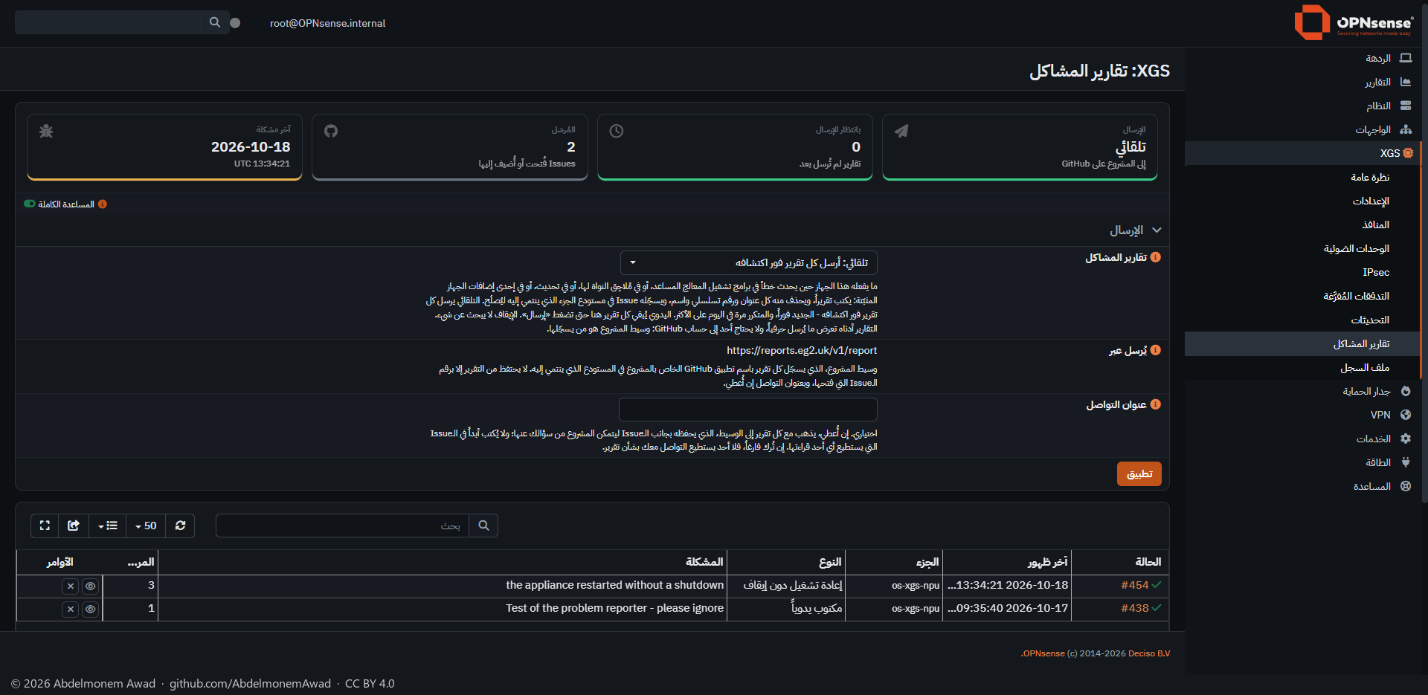This screenshot has height=695, width=1428.
Task: Open the 50 rows-per-page dropdown
Action: coord(146,526)
